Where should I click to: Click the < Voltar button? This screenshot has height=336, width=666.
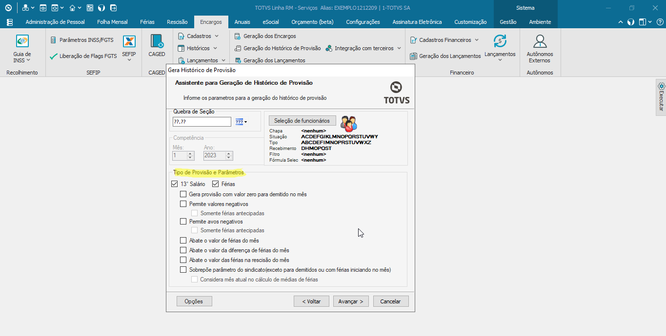pyautogui.click(x=311, y=301)
